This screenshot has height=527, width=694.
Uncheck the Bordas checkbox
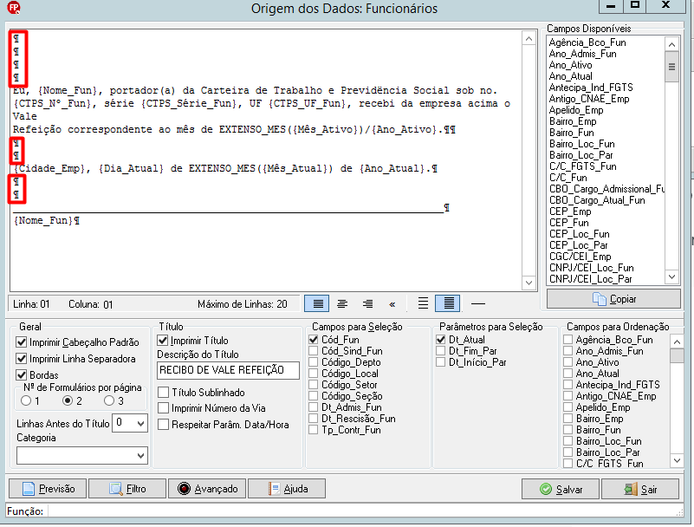click(22, 375)
